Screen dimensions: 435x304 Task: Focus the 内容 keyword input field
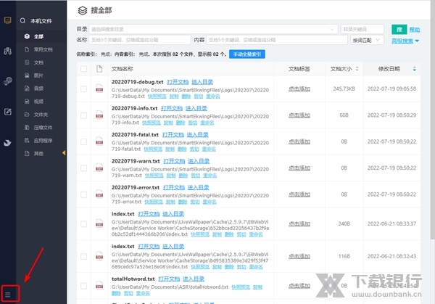(277, 40)
